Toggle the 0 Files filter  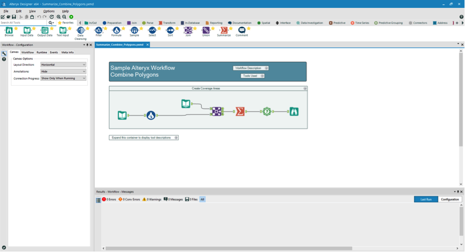click(x=191, y=199)
